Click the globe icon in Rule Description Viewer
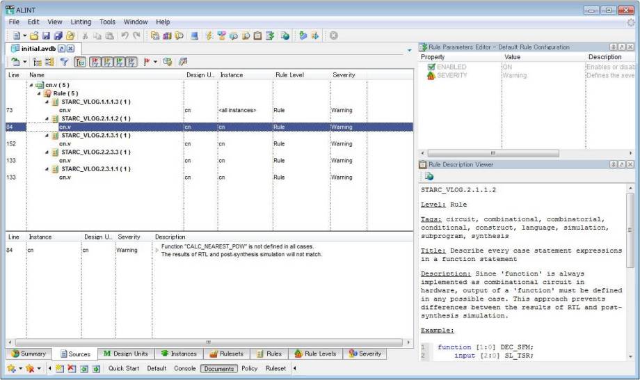 [x=429, y=176]
